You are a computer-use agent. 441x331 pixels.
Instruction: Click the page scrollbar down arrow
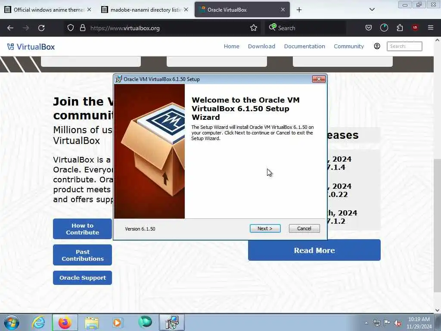tap(437, 310)
